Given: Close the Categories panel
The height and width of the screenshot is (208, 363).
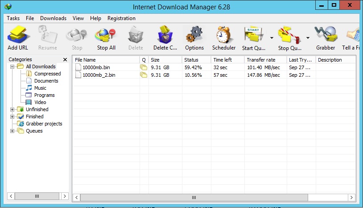Looking at the screenshot, I should (x=65, y=59).
